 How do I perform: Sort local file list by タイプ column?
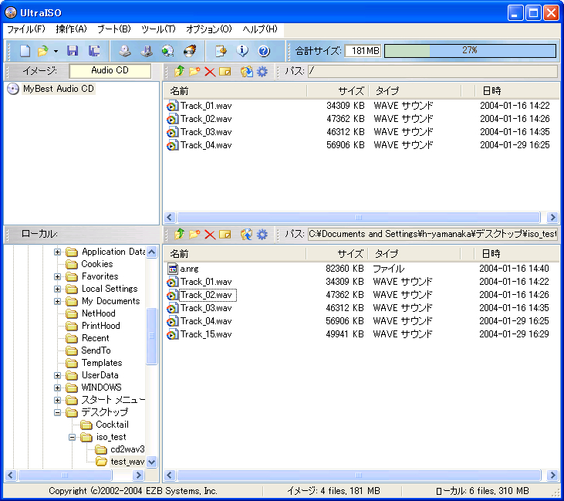pyautogui.click(x=414, y=254)
